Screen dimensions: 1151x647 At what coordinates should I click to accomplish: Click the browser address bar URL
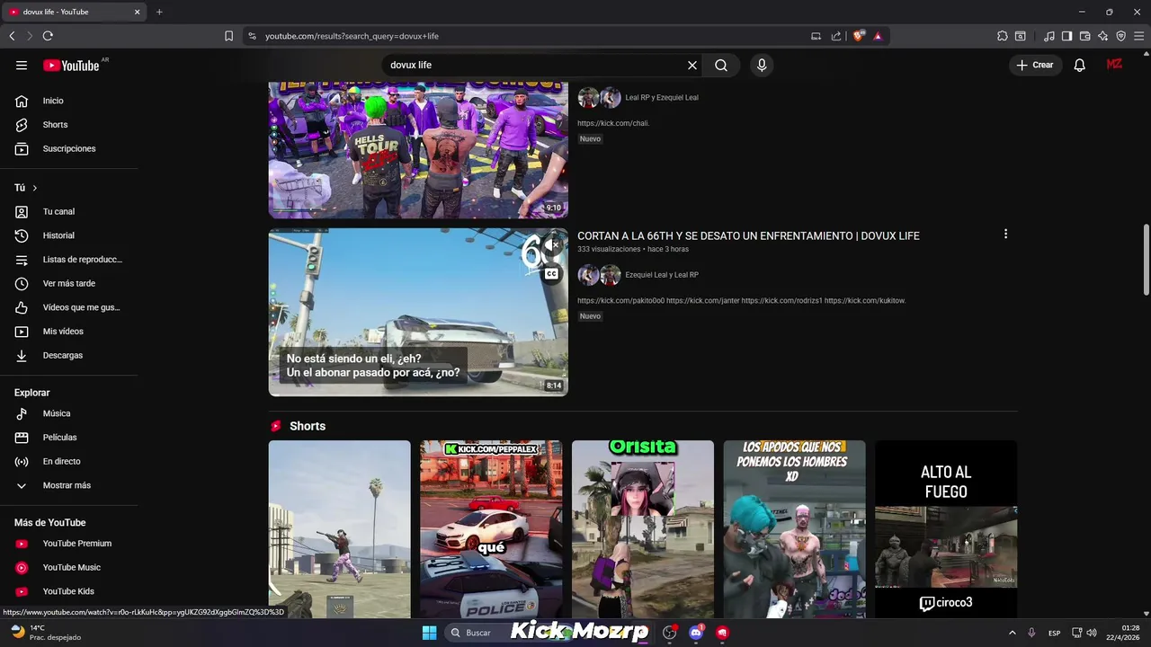coord(352,36)
